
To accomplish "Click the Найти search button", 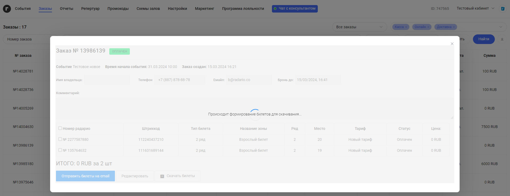I will (484, 39).
